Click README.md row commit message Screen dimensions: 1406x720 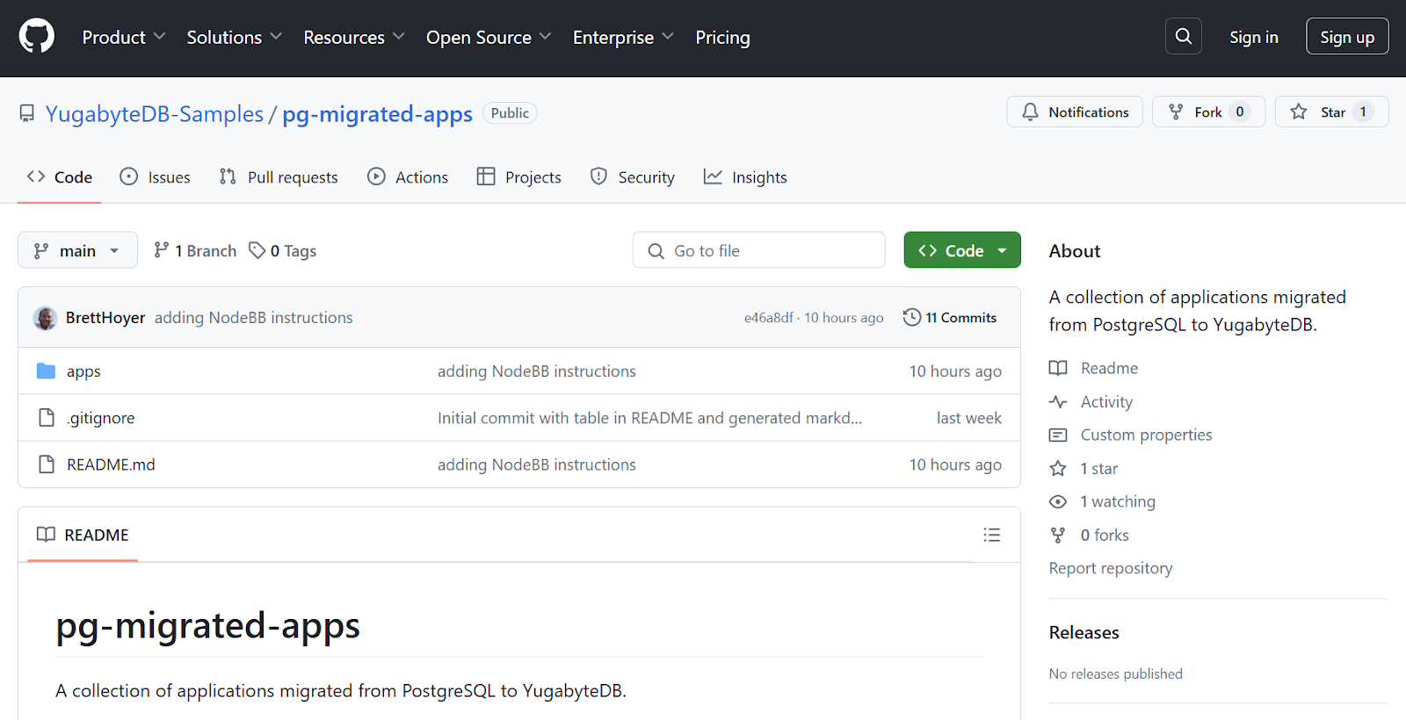[x=537, y=464]
